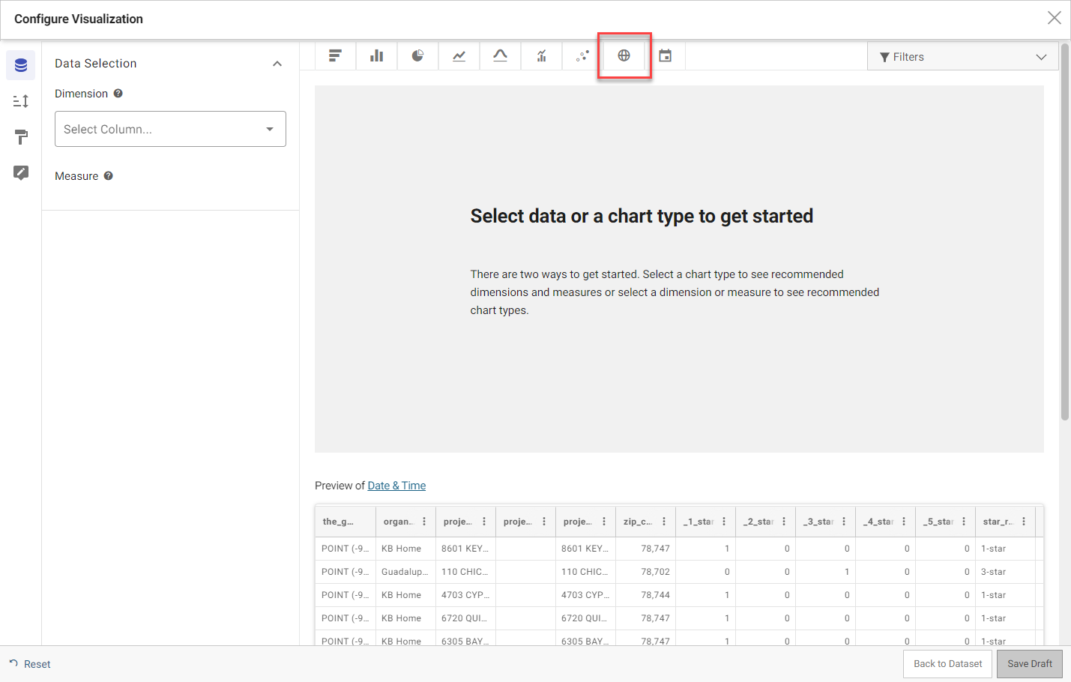Open the _2_star column menu
Image resolution: width=1071 pixels, height=682 pixels.
(x=784, y=522)
